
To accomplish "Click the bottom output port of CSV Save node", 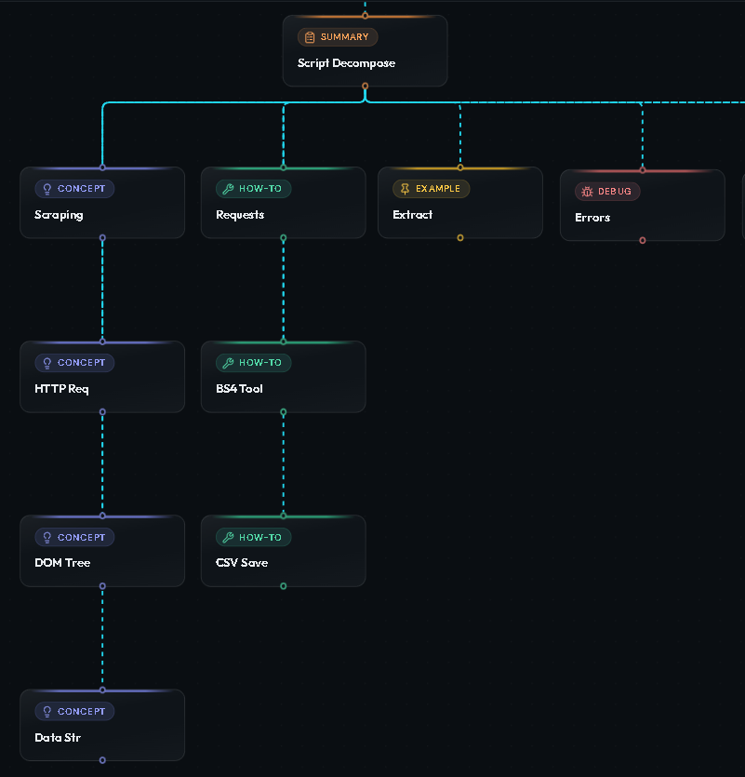I will 284,586.
